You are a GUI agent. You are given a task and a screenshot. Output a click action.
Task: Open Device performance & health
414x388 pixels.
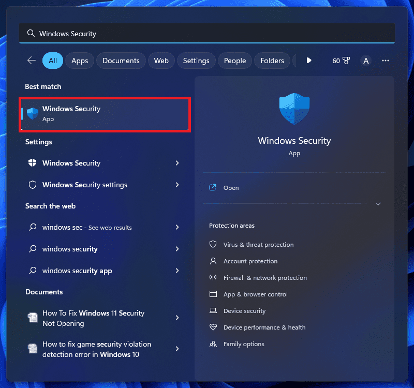(264, 327)
